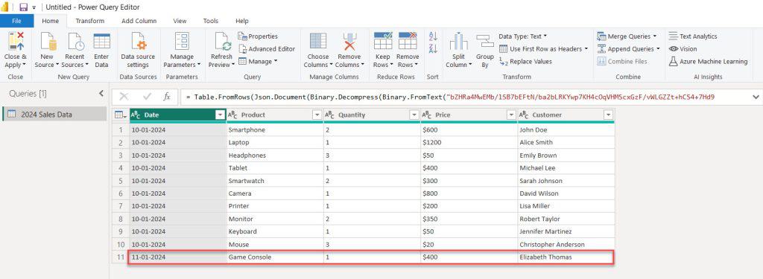
Task: Open Recent Sources icon
Action: coord(75,42)
